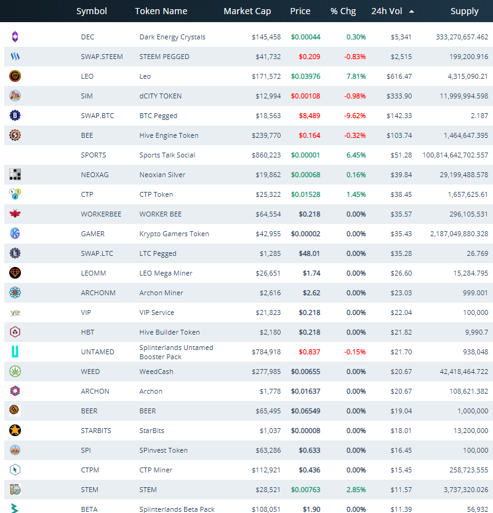Open the Dark Energy Crystals token name
The height and width of the screenshot is (513, 493).
click(x=172, y=37)
